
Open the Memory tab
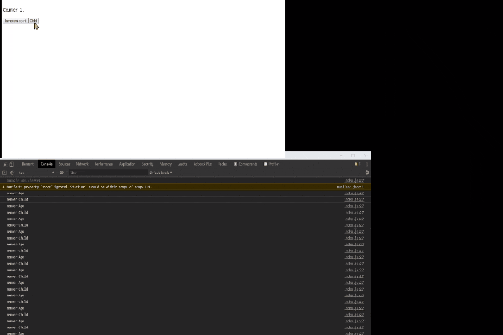pyautogui.click(x=166, y=164)
